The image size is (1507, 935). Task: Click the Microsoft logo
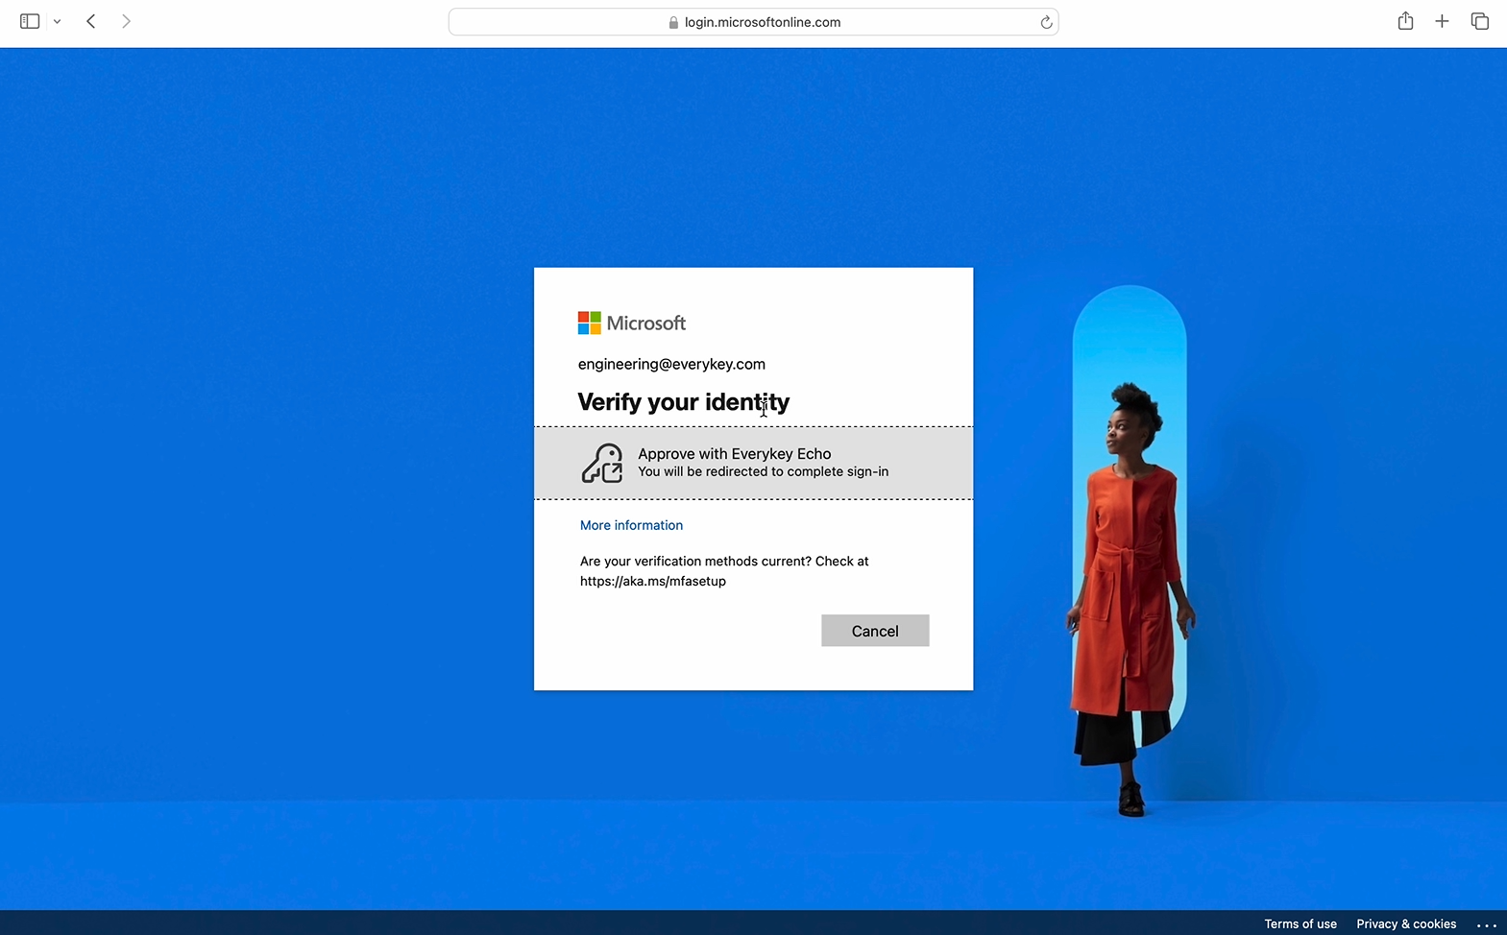tap(632, 324)
